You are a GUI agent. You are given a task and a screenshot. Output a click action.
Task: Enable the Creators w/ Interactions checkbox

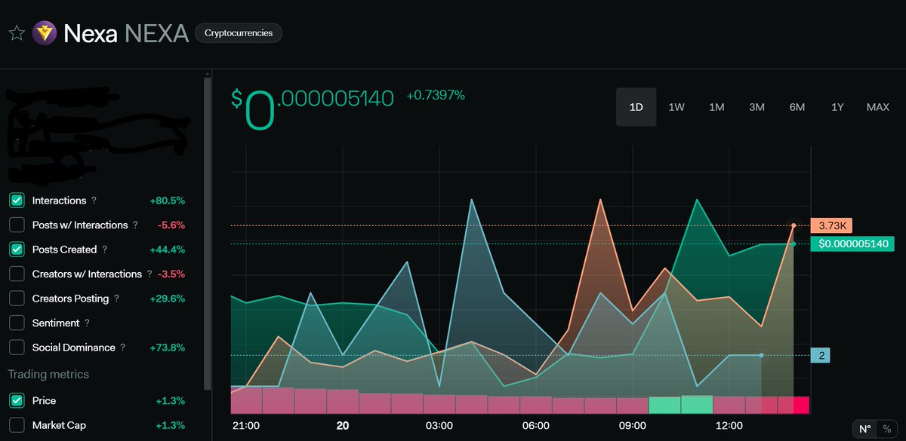[17, 274]
